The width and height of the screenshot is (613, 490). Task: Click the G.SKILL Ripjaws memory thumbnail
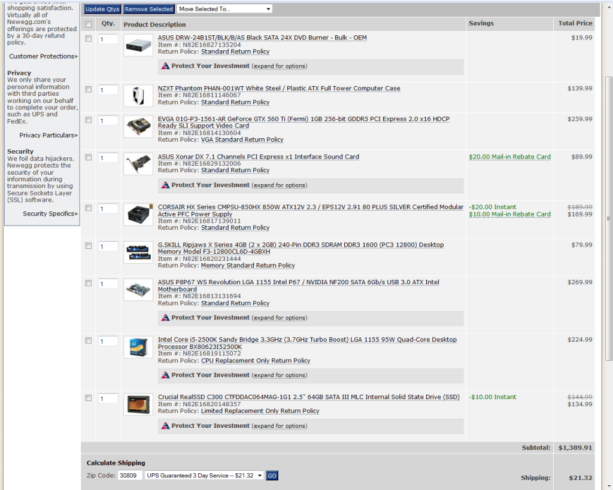click(x=138, y=252)
